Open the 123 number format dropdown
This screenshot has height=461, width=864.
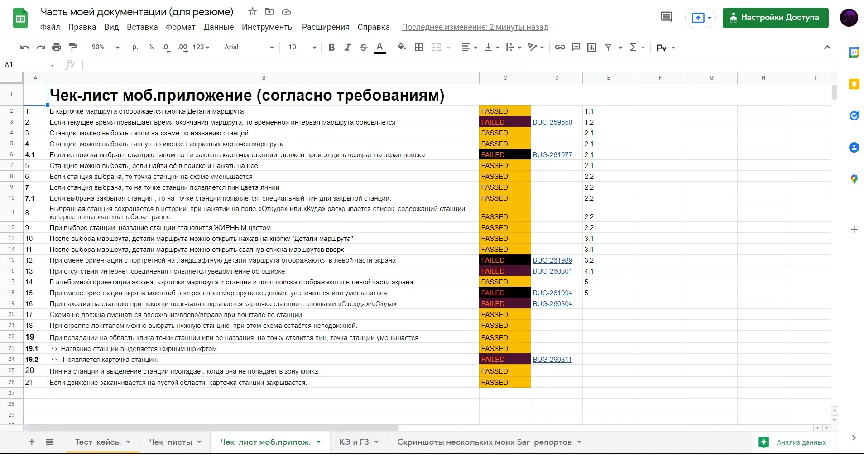coord(201,48)
